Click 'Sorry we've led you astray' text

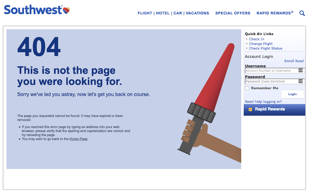[83, 94]
